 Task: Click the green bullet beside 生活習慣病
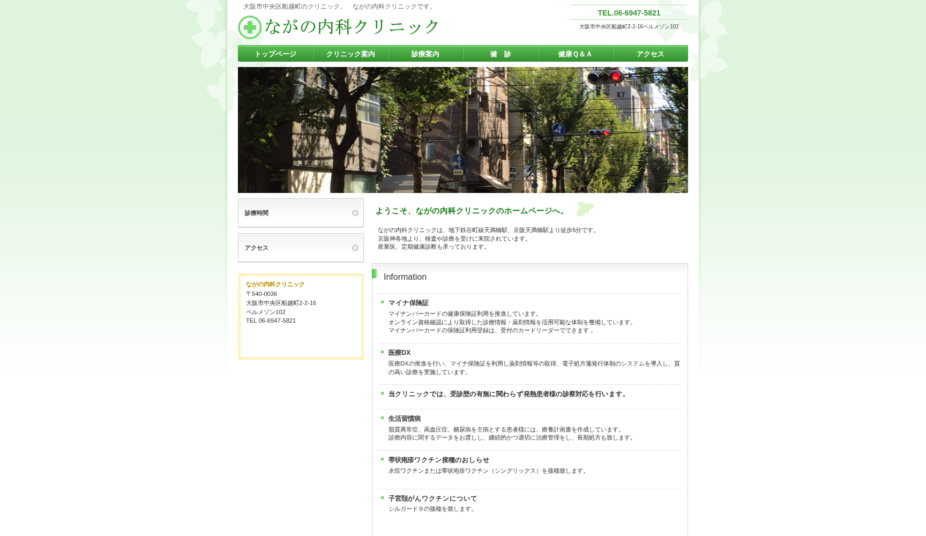[382, 418]
